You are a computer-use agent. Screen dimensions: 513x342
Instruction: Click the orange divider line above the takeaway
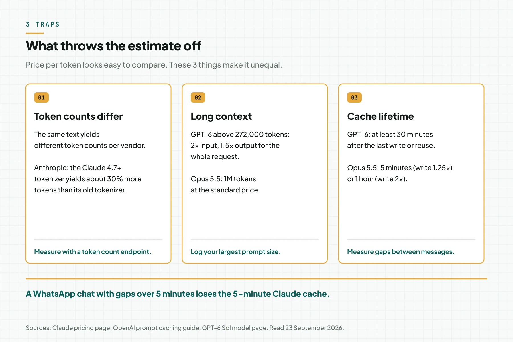(x=256, y=278)
